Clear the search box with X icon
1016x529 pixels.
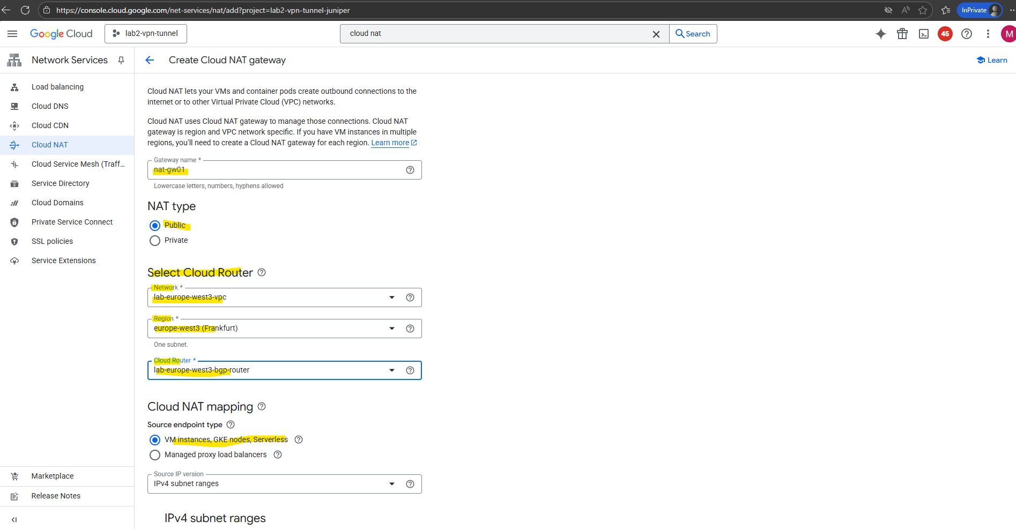pos(656,34)
